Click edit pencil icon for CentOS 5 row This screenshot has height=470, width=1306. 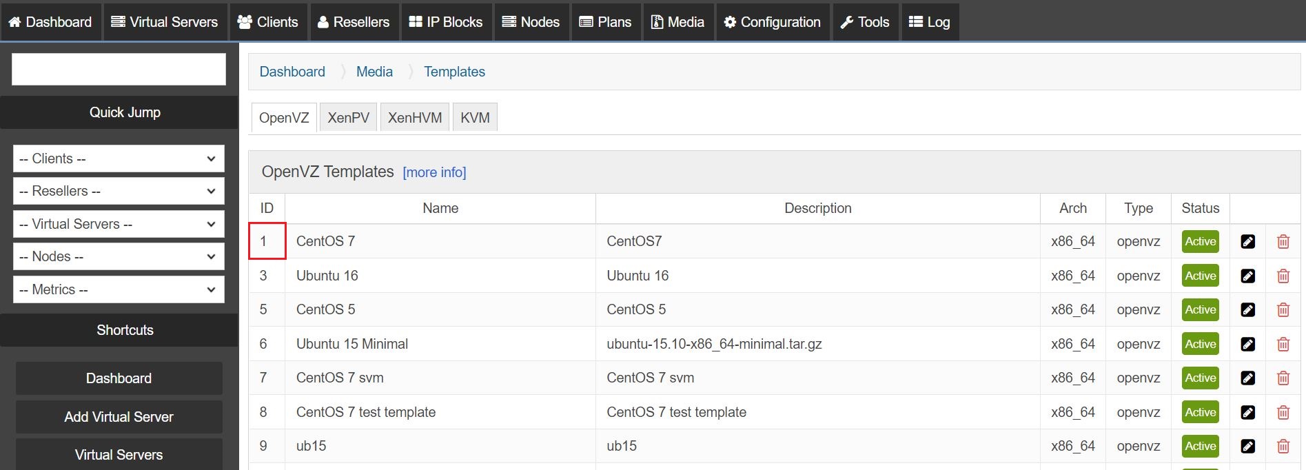point(1247,309)
